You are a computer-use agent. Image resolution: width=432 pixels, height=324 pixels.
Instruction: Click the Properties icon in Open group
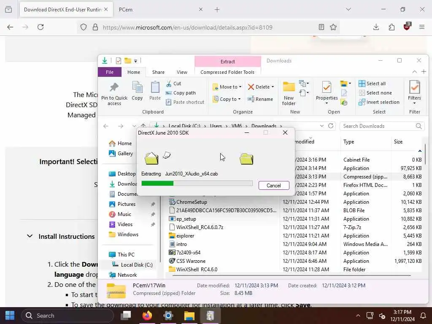(327, 87)
